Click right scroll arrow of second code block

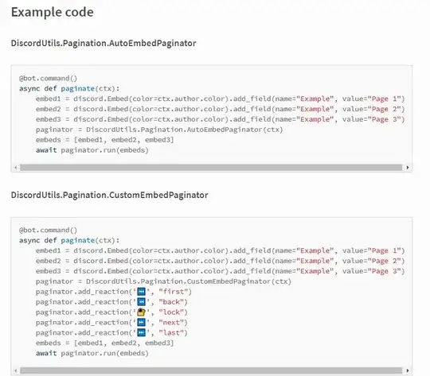tap(408, 370)
